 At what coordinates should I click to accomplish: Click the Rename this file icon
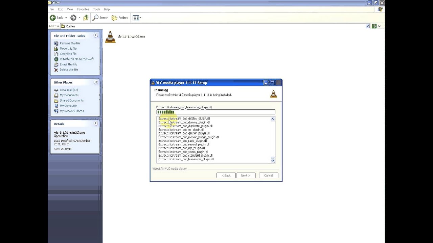pyautogui.click(x=56, y=43)
